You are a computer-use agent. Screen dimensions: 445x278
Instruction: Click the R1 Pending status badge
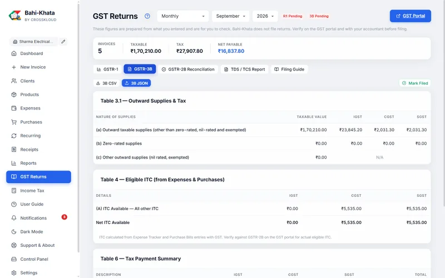(x=293, y=16)
